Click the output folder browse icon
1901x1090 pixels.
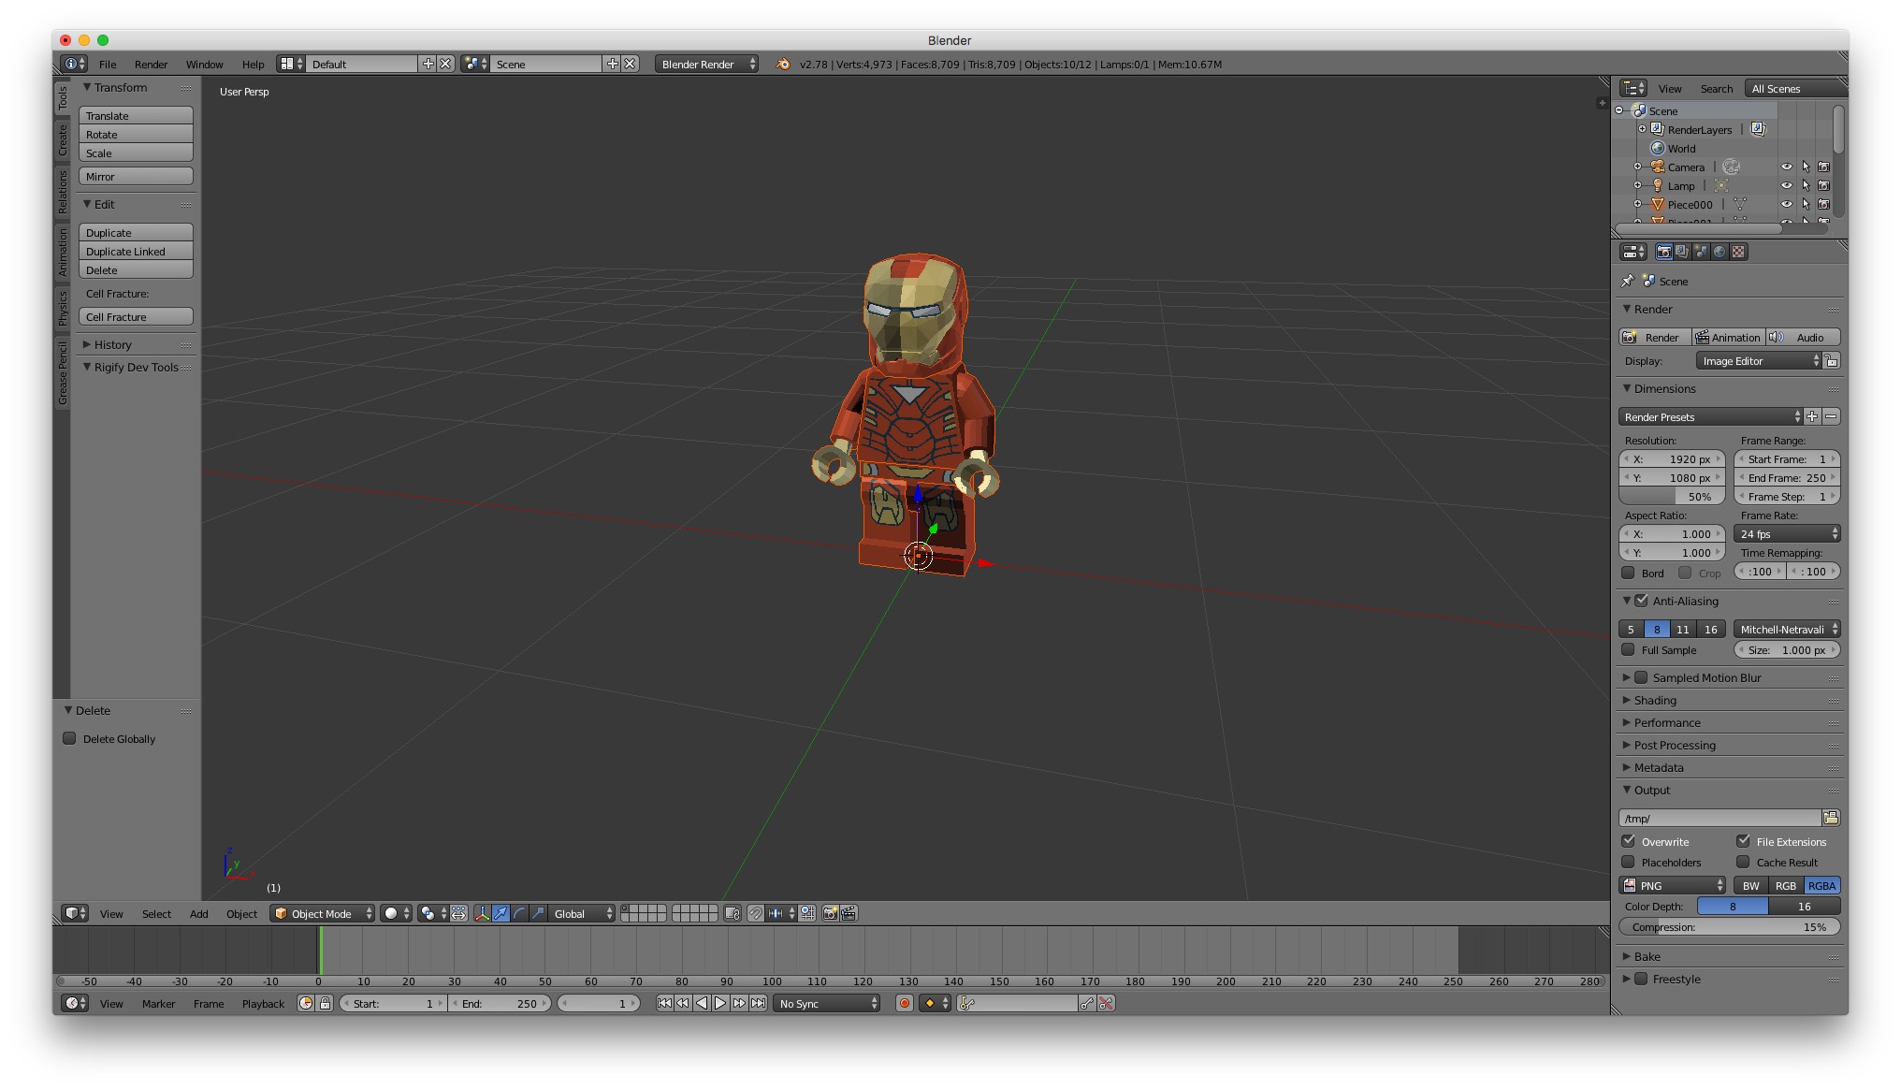(x=1831, y=819)
